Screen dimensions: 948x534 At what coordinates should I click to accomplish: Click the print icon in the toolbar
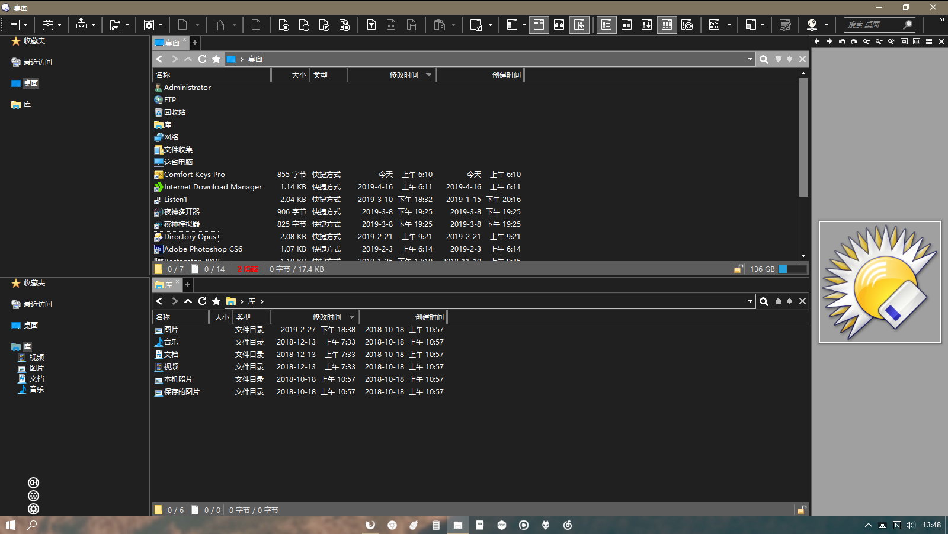tap(255, 25)
